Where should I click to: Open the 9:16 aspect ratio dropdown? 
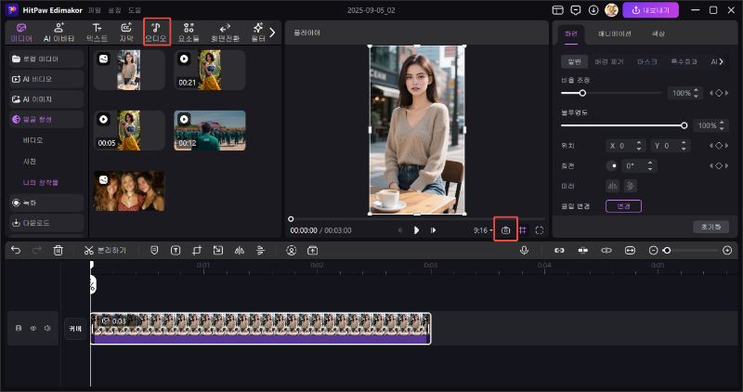pos(483,229)
